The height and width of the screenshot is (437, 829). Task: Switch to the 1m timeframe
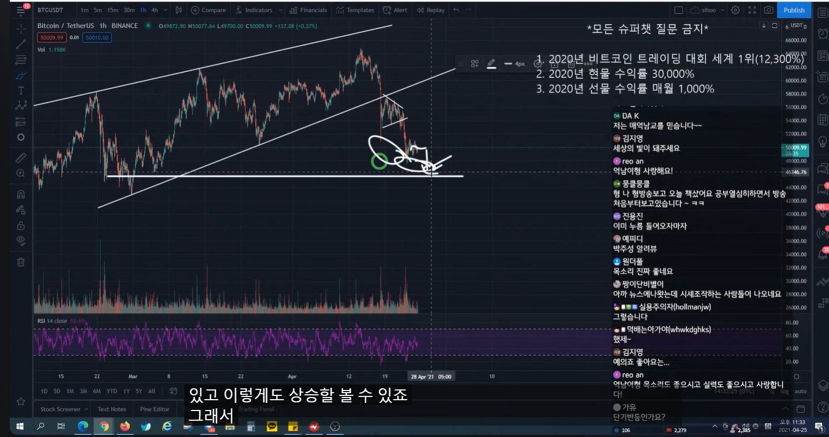pyautogui.click(x=84, y=10)
